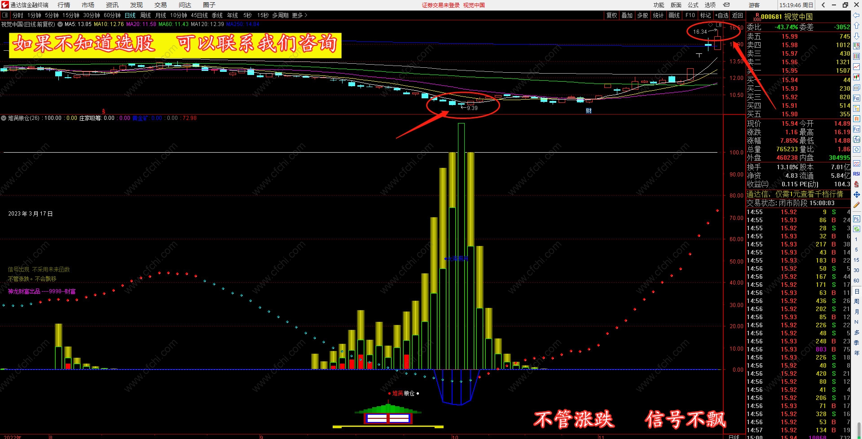
Task: Click the panel layout icon left of 分时
Action: click(x=5, y=15)
